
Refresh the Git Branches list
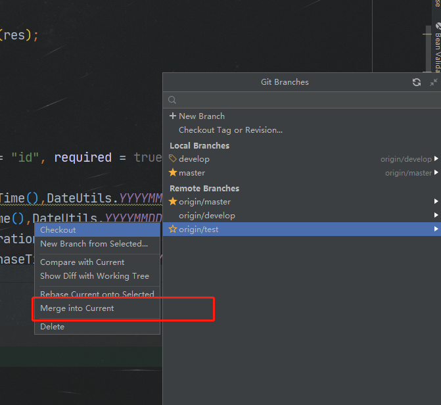417,82
